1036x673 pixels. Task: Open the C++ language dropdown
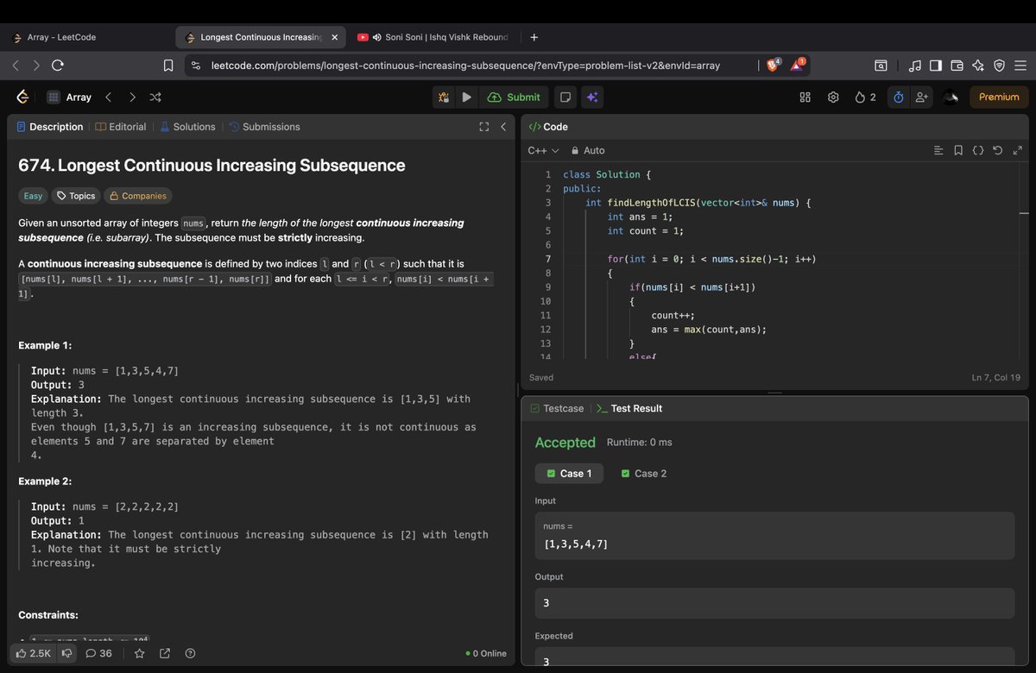coord(543,150)
